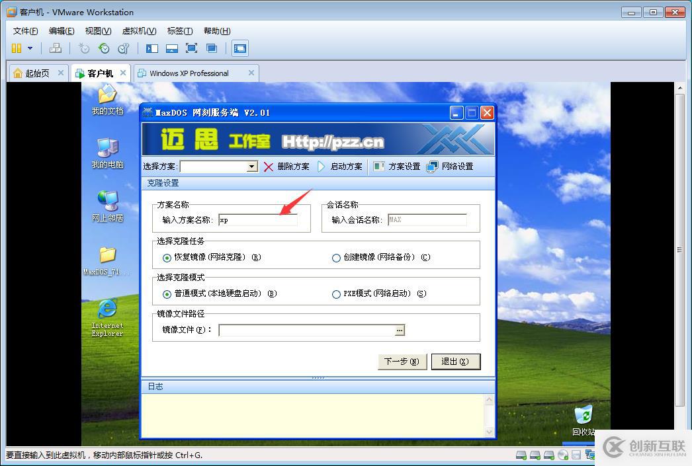Select 普通模式(本地硬盘启动) radio option

220,293
